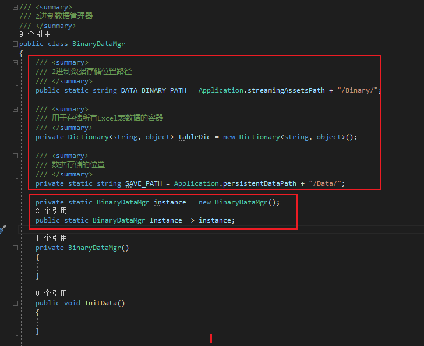Click the SAVE_PATH field name
This screenshot has height=346, width=424.
[144, 183]
